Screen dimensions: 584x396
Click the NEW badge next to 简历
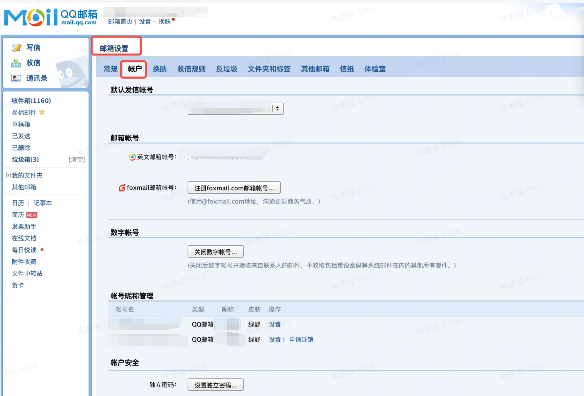click(x=32, y=215)
